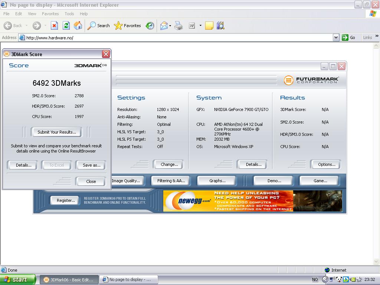Click Filtering & AA button

pos(171,181)
